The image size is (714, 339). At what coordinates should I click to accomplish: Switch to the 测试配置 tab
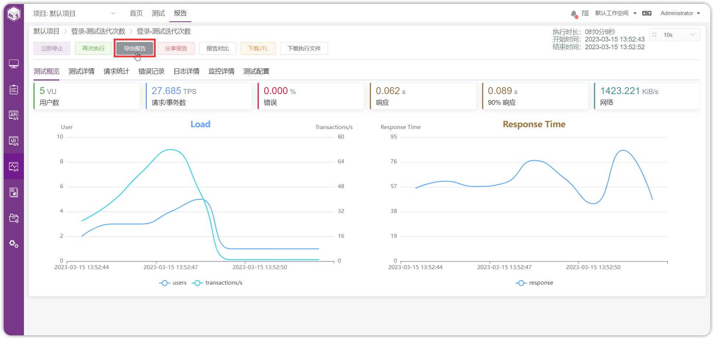point(256,71)
